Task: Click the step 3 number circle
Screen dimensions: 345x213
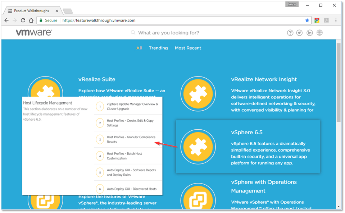Action: [x=100, y=139]
